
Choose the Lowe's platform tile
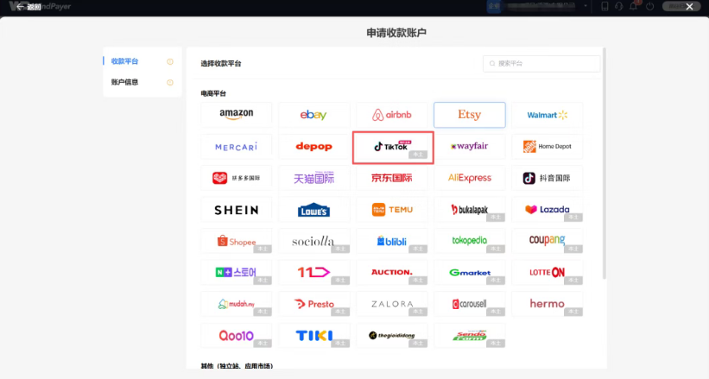click(x=313, y=210)
